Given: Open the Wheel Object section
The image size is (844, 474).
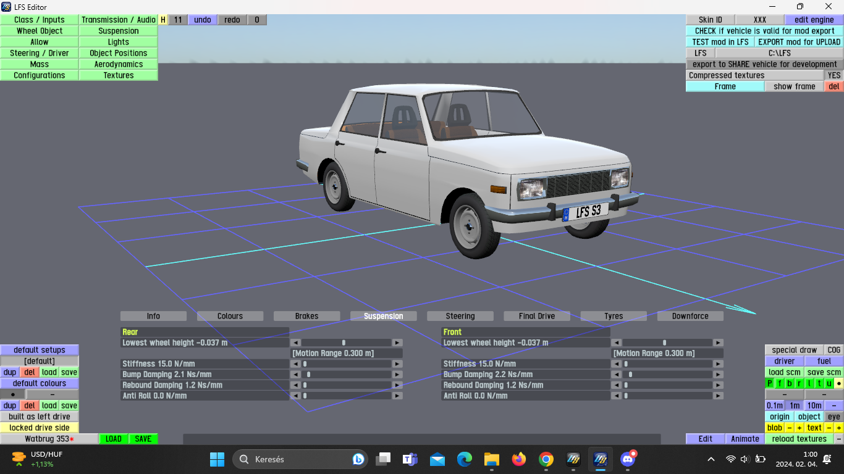Looking at the screenshot, I should (x=40, y=31).
